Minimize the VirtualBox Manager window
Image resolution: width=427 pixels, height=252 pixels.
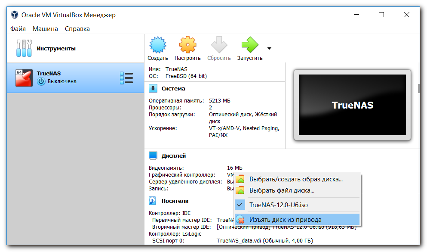(x=356, y=15)
